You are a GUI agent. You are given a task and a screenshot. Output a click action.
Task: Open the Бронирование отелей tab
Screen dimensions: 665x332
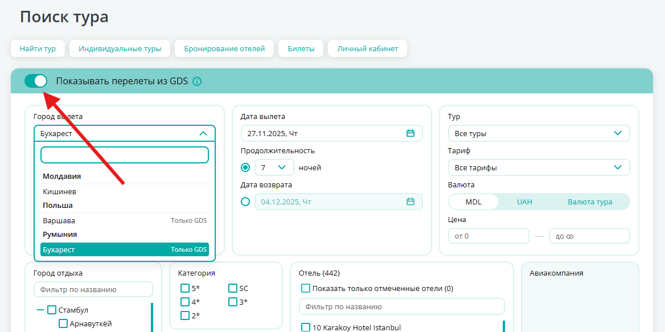[224, 49]
